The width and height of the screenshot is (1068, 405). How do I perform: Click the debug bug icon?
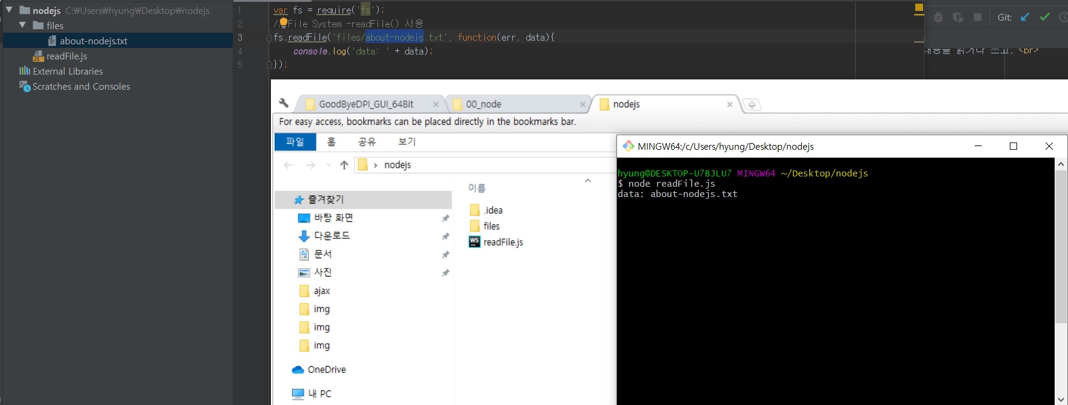(x=938, y=17)
